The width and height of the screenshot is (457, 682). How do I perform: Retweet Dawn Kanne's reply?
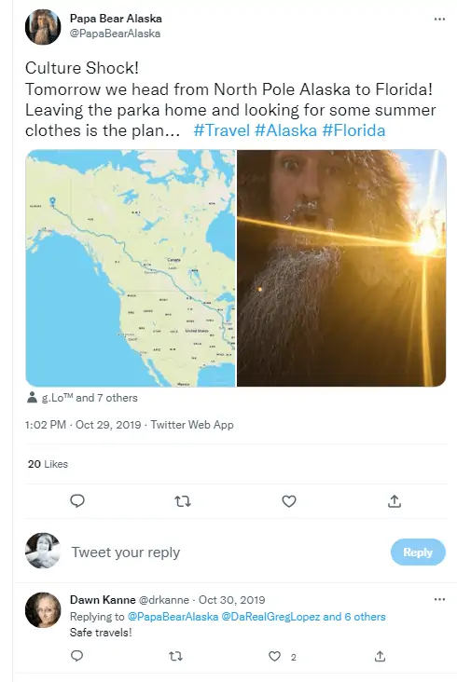(x=175, y=656)
